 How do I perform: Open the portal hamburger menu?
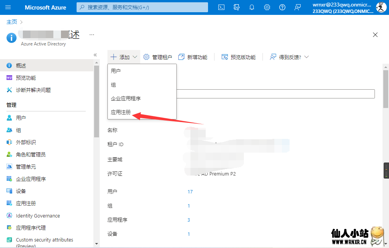tap(8, 7)
